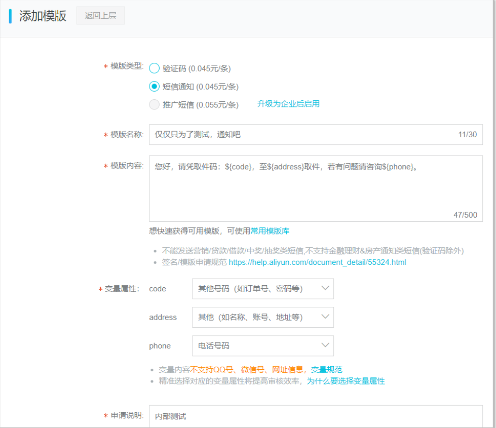Image resolution: width=496 pixels, height=428 pixels.
Task: Open the phone variable attribute dropdown
Action: (262, 345)
